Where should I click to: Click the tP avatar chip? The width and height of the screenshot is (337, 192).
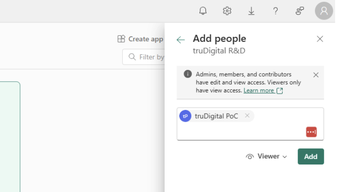[x=185, y=116]
